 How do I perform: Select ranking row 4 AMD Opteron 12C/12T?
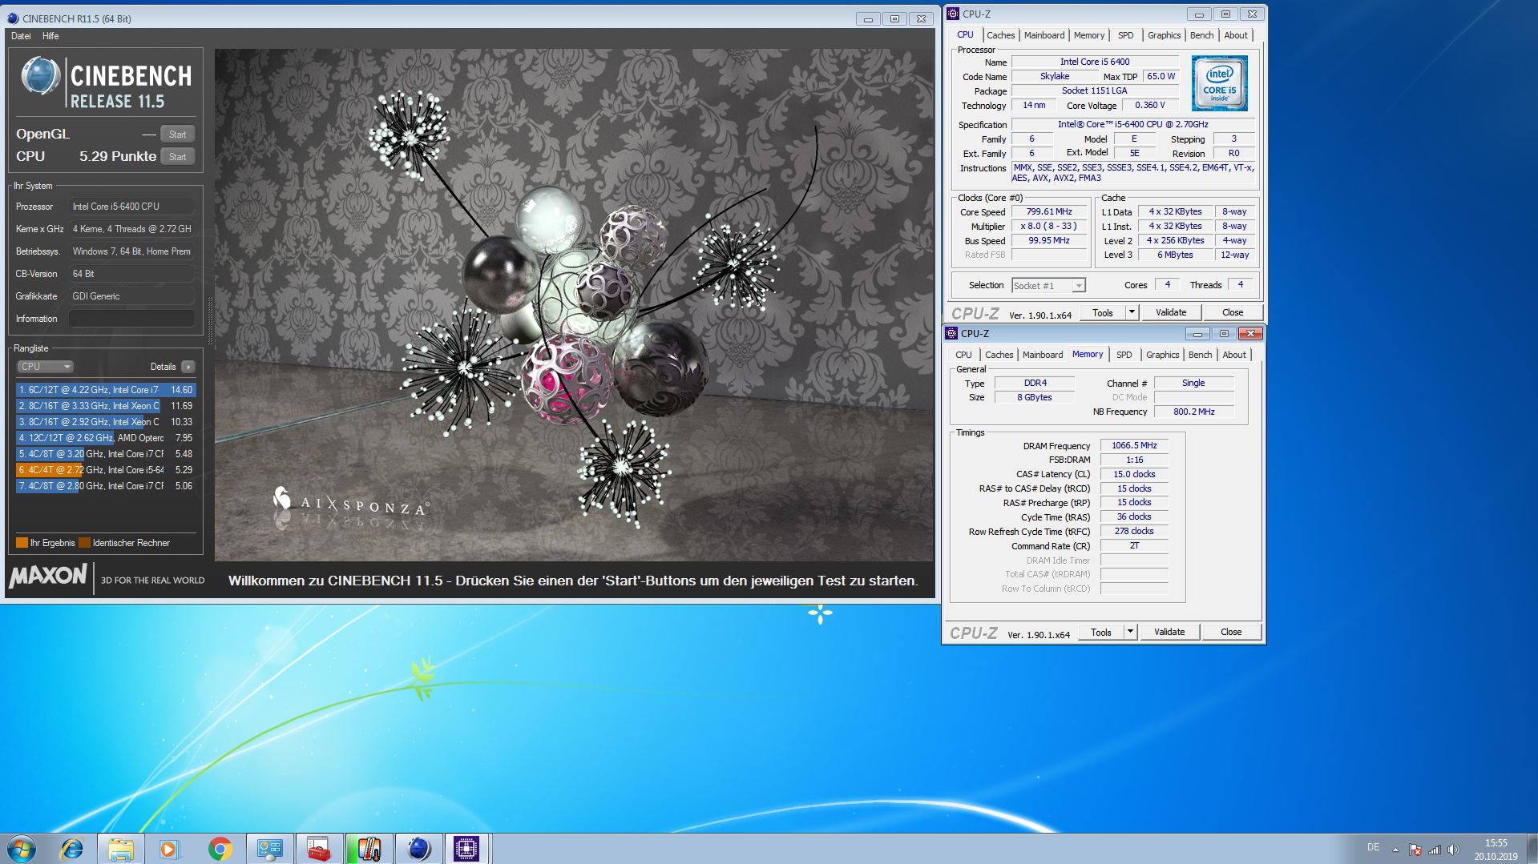[106, 438]
